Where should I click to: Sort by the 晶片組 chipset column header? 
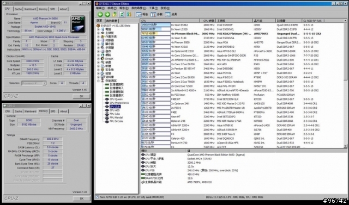(264, 21)
